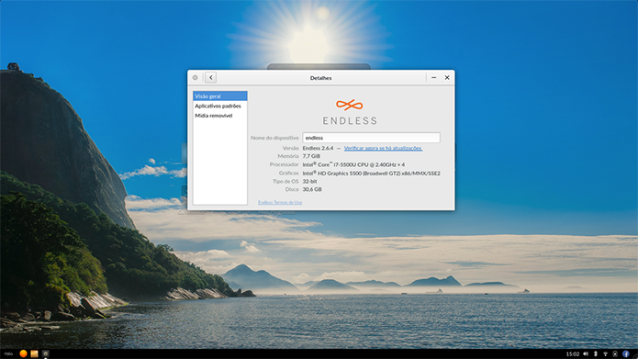Go back using the header arrow button

[x=211, y=77]
